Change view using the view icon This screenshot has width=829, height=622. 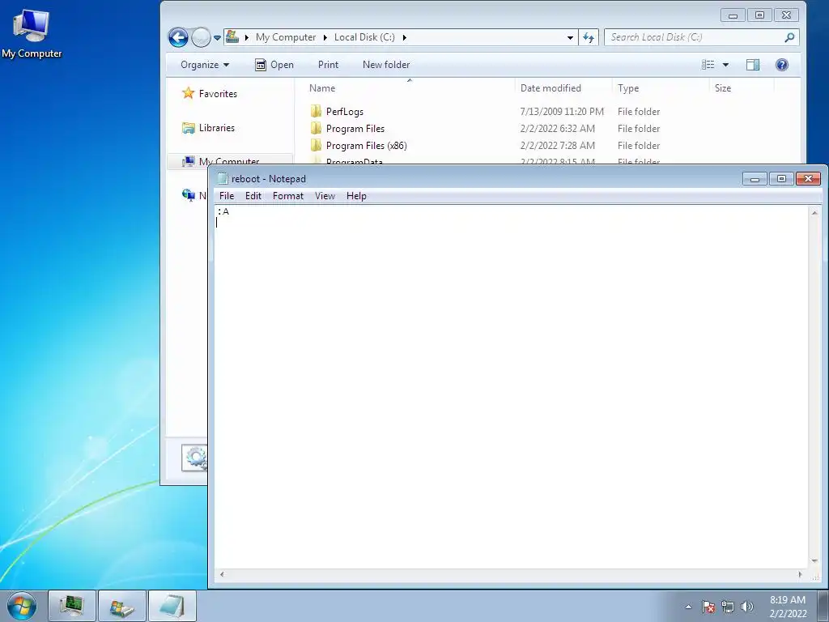tap(708, 65)
